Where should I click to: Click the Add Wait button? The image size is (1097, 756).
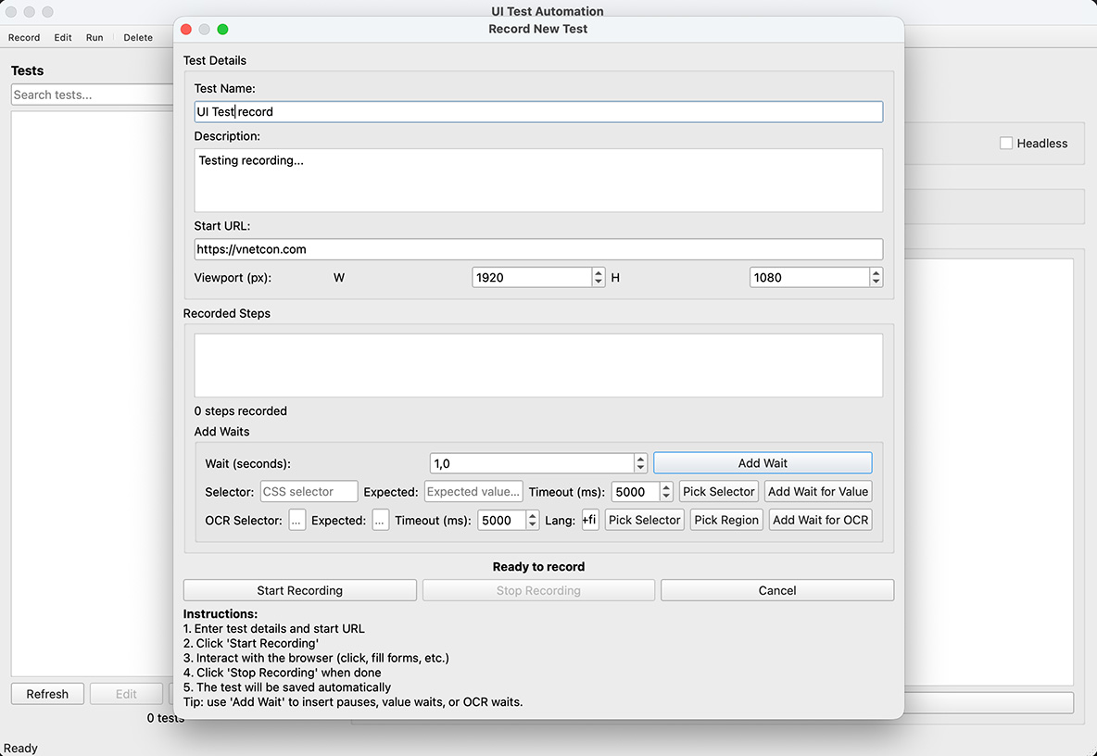(x=763, y=463)
